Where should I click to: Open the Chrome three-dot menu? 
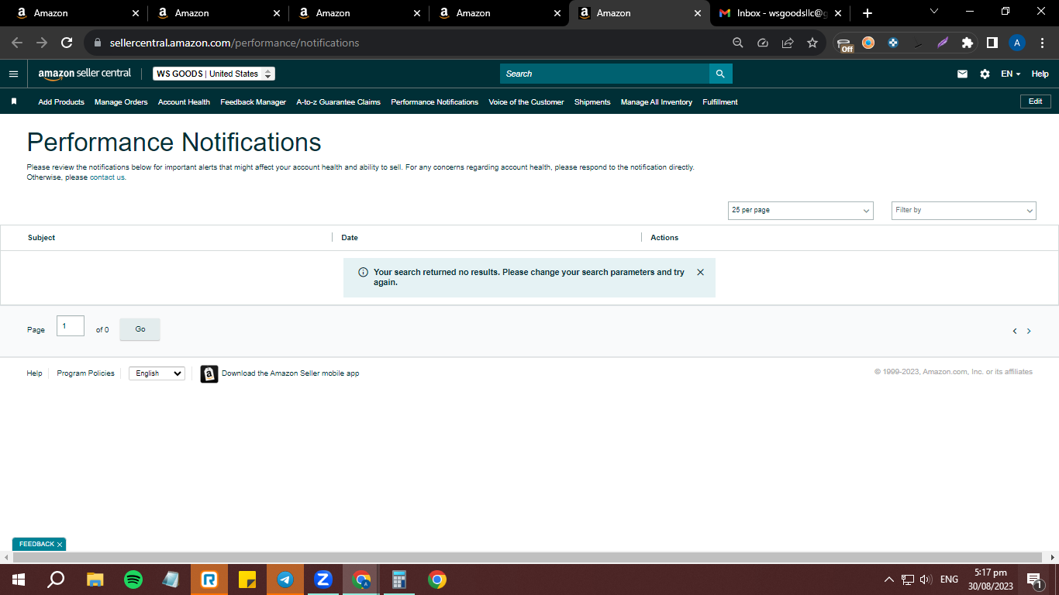[x=1042, y=43]
